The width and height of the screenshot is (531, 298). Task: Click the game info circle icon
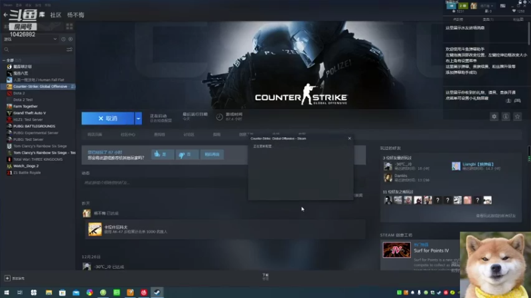(506, 117)
